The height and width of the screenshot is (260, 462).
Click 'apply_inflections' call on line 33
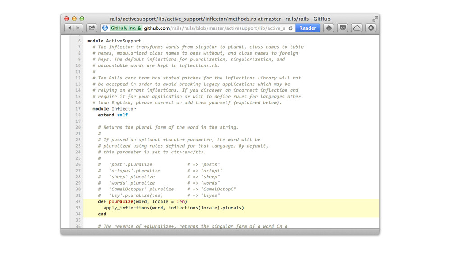126,208
